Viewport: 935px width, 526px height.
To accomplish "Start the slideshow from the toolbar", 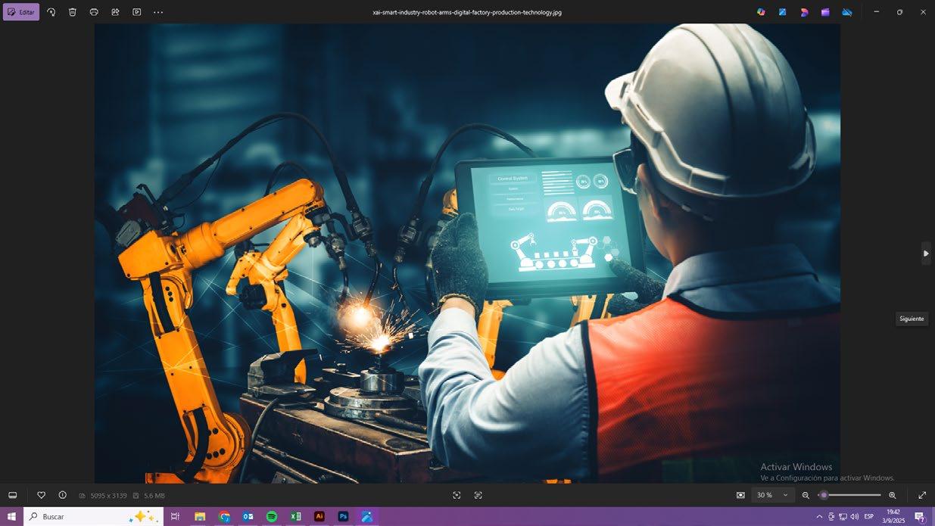I will 136,12.
